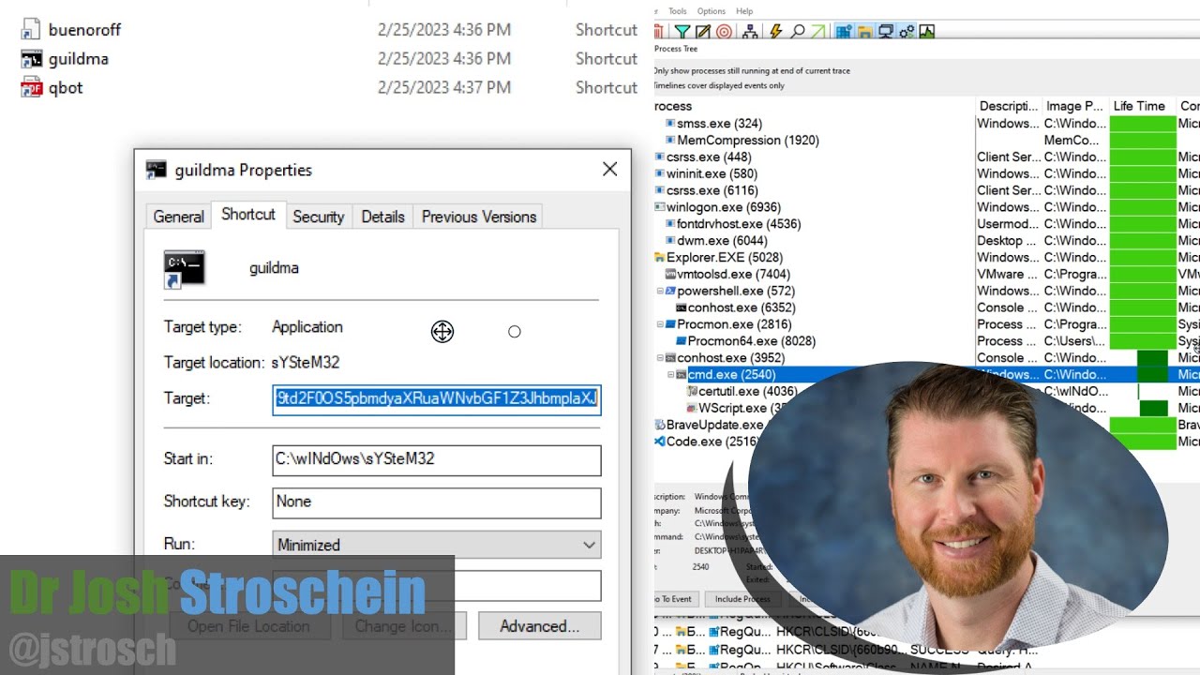
Task: Switch to the Details tab
Action: tap(382, 217)
